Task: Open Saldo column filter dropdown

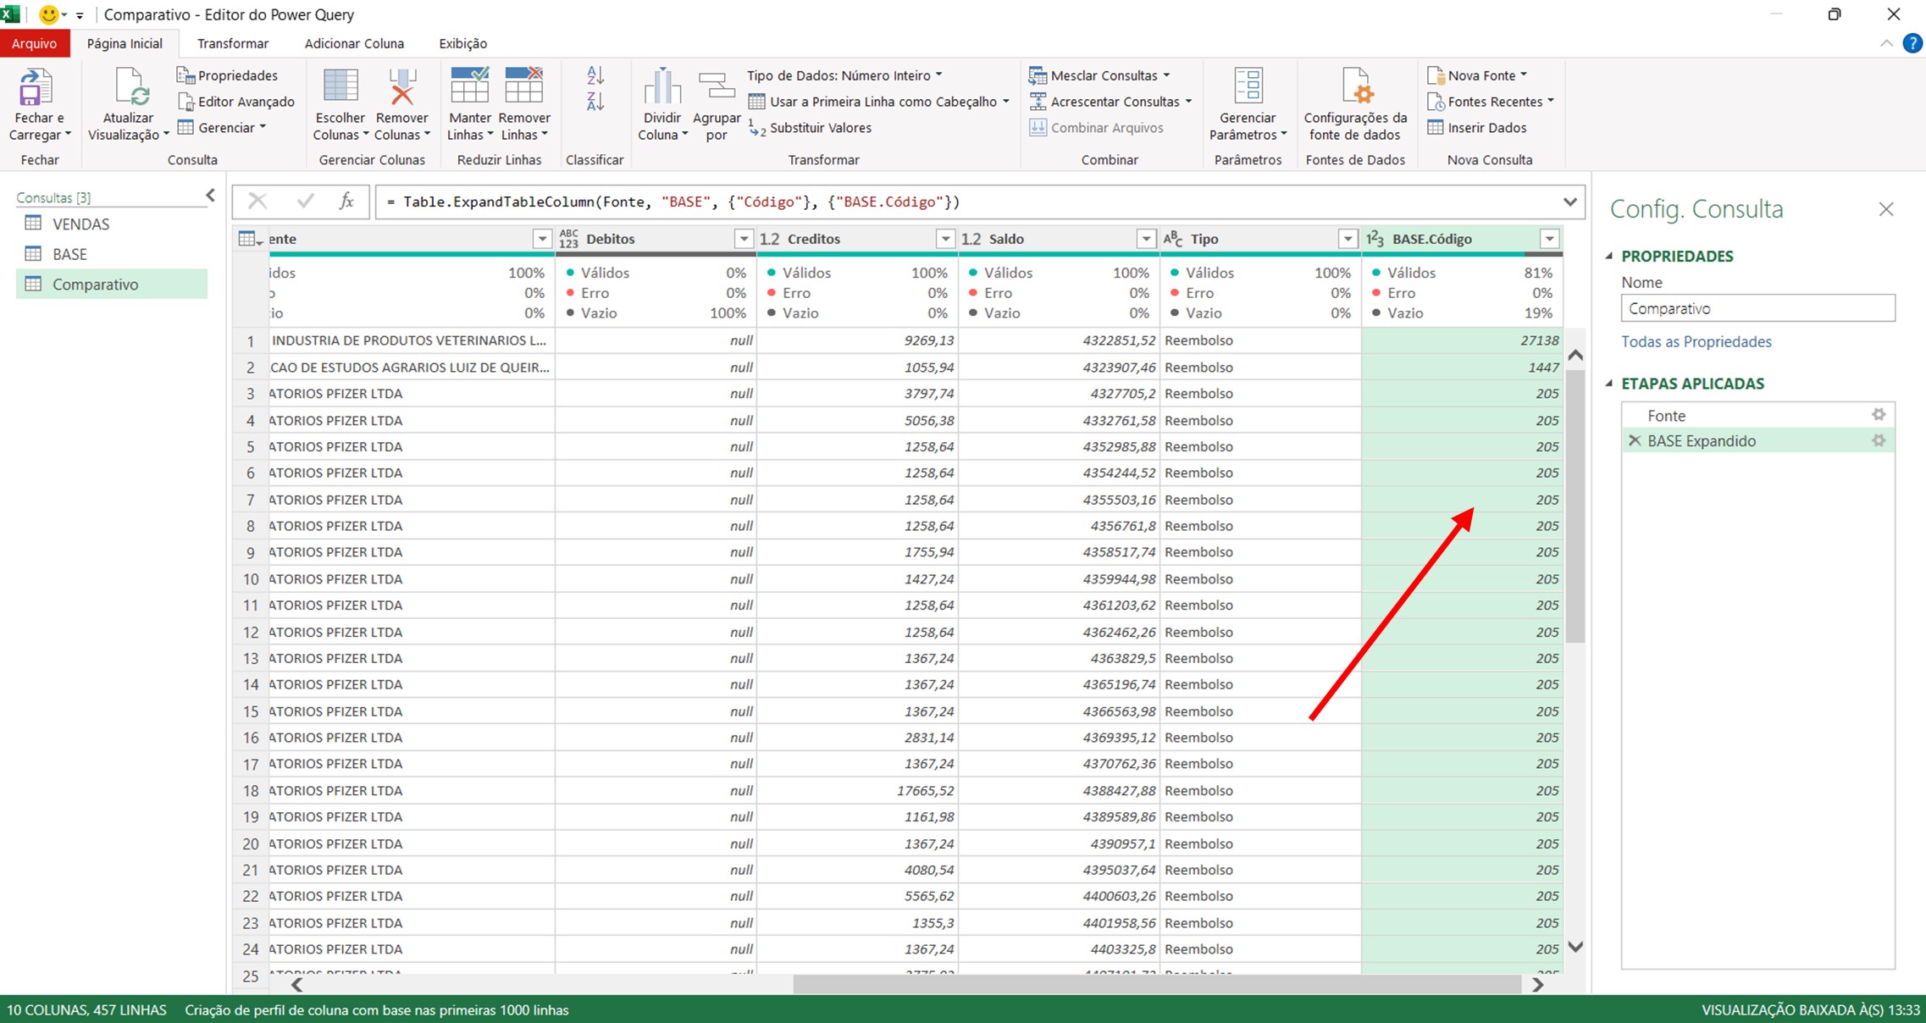Action: [1145, 239]
